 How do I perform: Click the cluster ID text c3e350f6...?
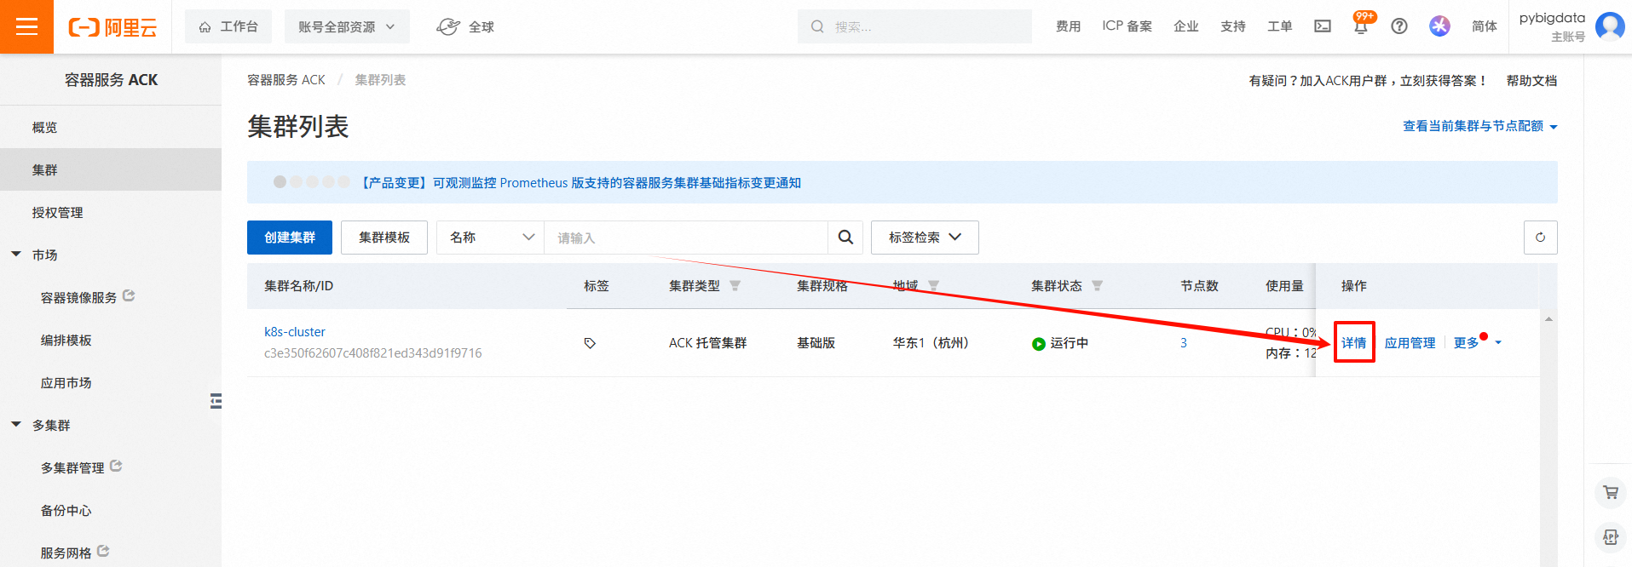(x=372, y=353)
